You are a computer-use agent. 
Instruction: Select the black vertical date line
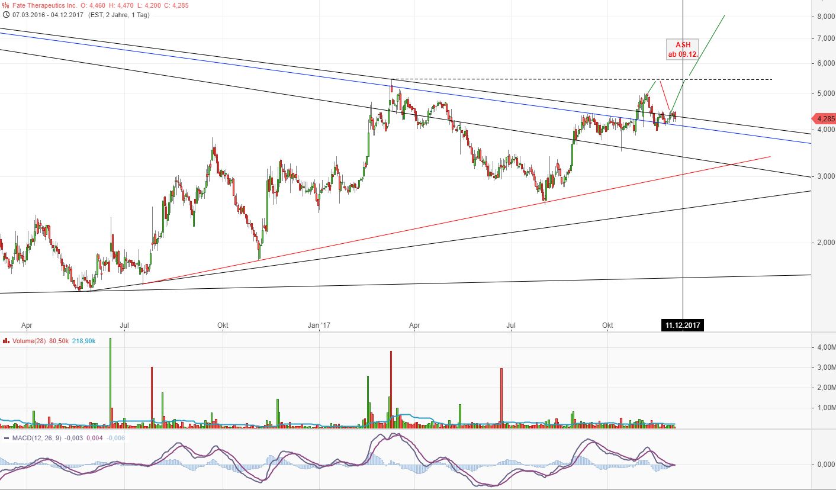click(683, 237)
